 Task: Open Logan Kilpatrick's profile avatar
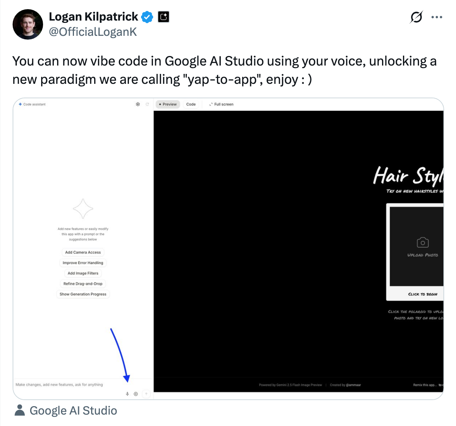coord(28,24)
